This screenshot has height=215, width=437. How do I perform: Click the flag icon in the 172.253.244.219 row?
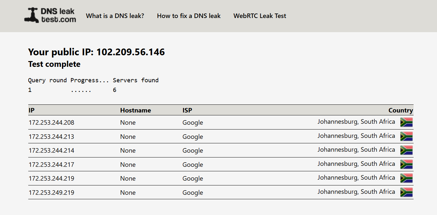pos(406,178)
